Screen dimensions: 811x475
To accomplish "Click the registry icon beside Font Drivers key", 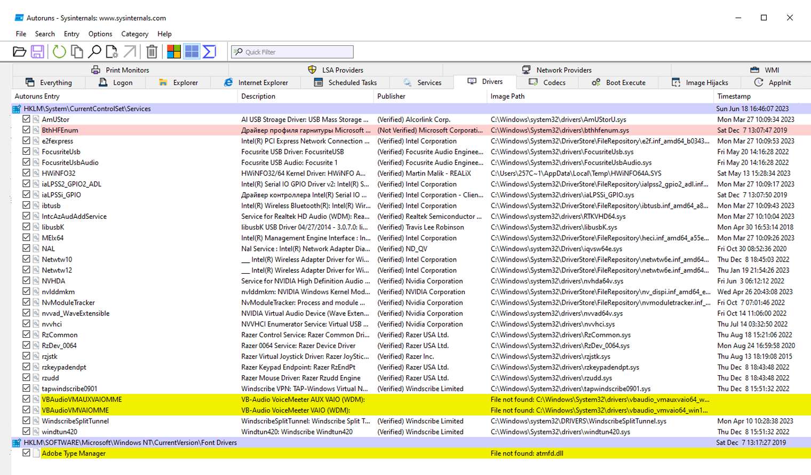I will [x=17, y=443].
